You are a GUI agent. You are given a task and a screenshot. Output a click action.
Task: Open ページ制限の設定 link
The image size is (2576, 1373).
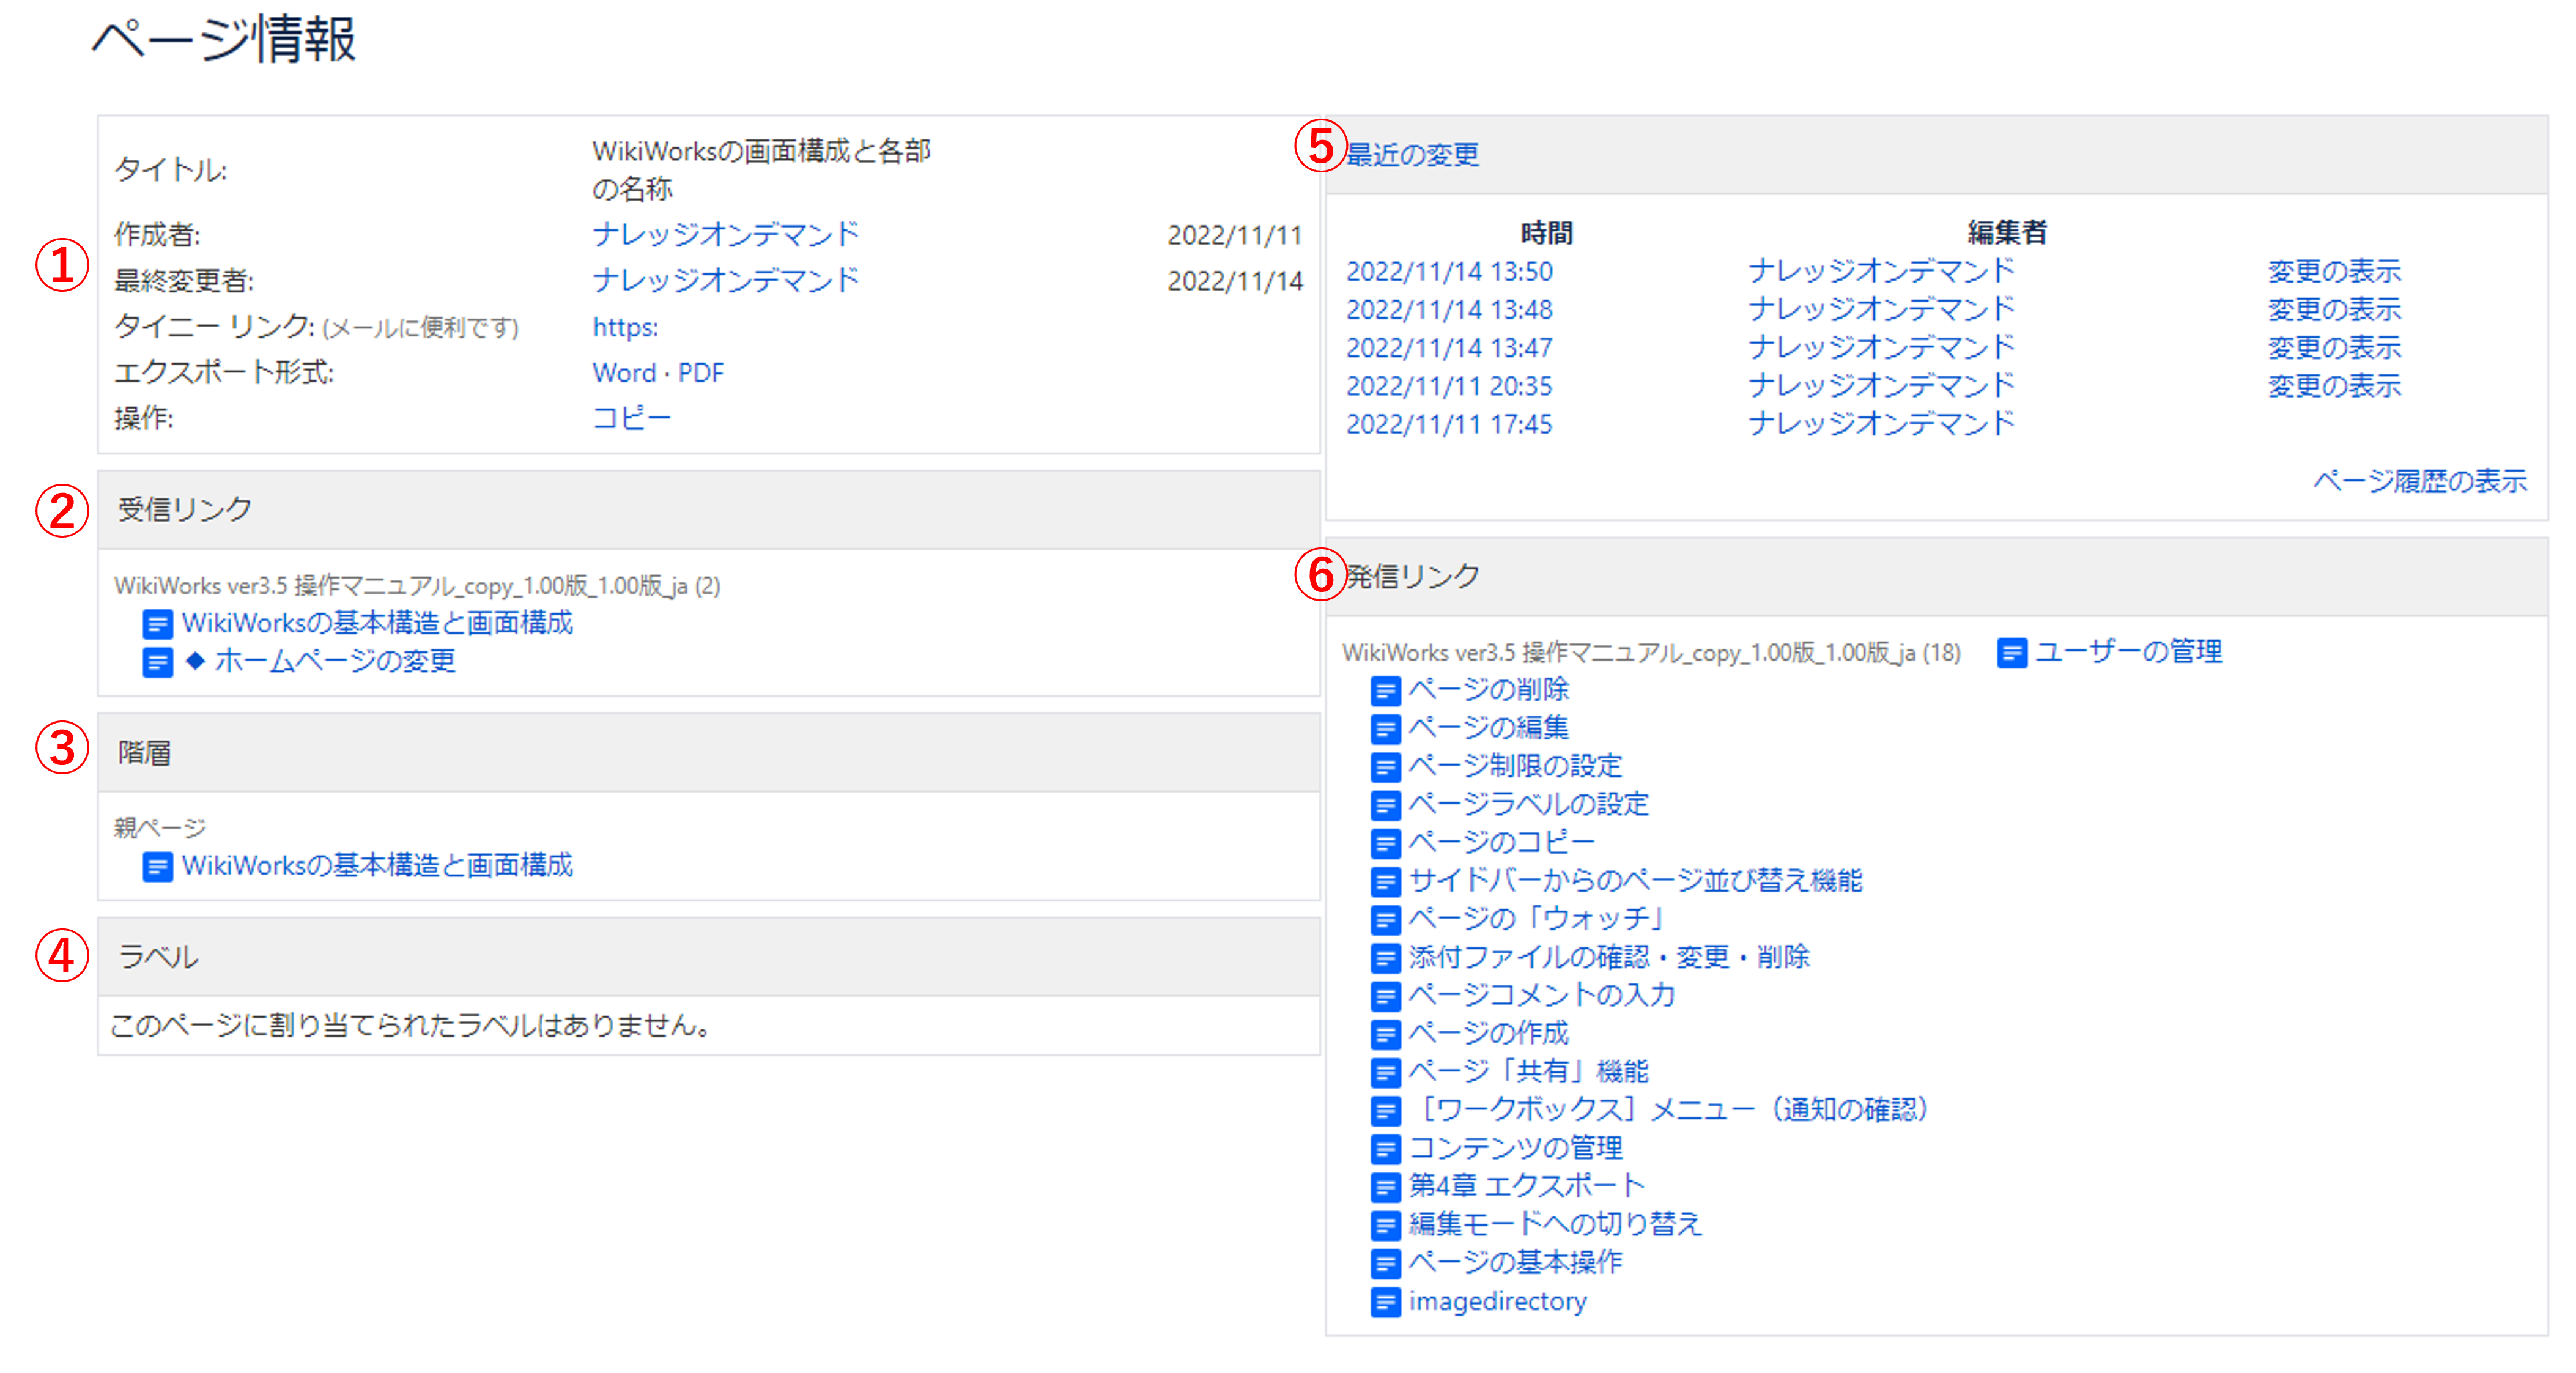pos(1515,766)
